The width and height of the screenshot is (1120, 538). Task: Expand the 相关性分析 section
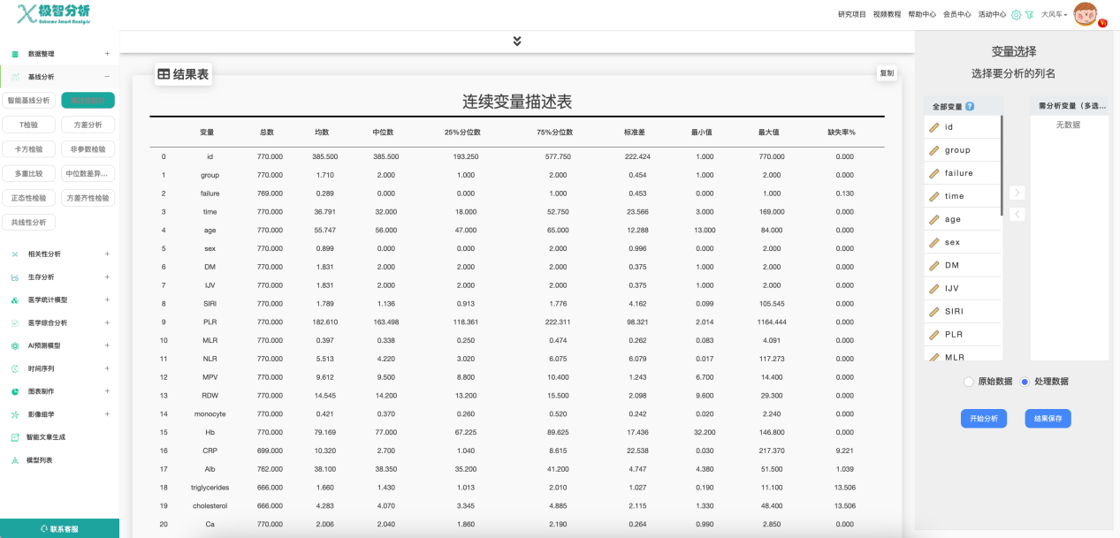click(107, 254)
